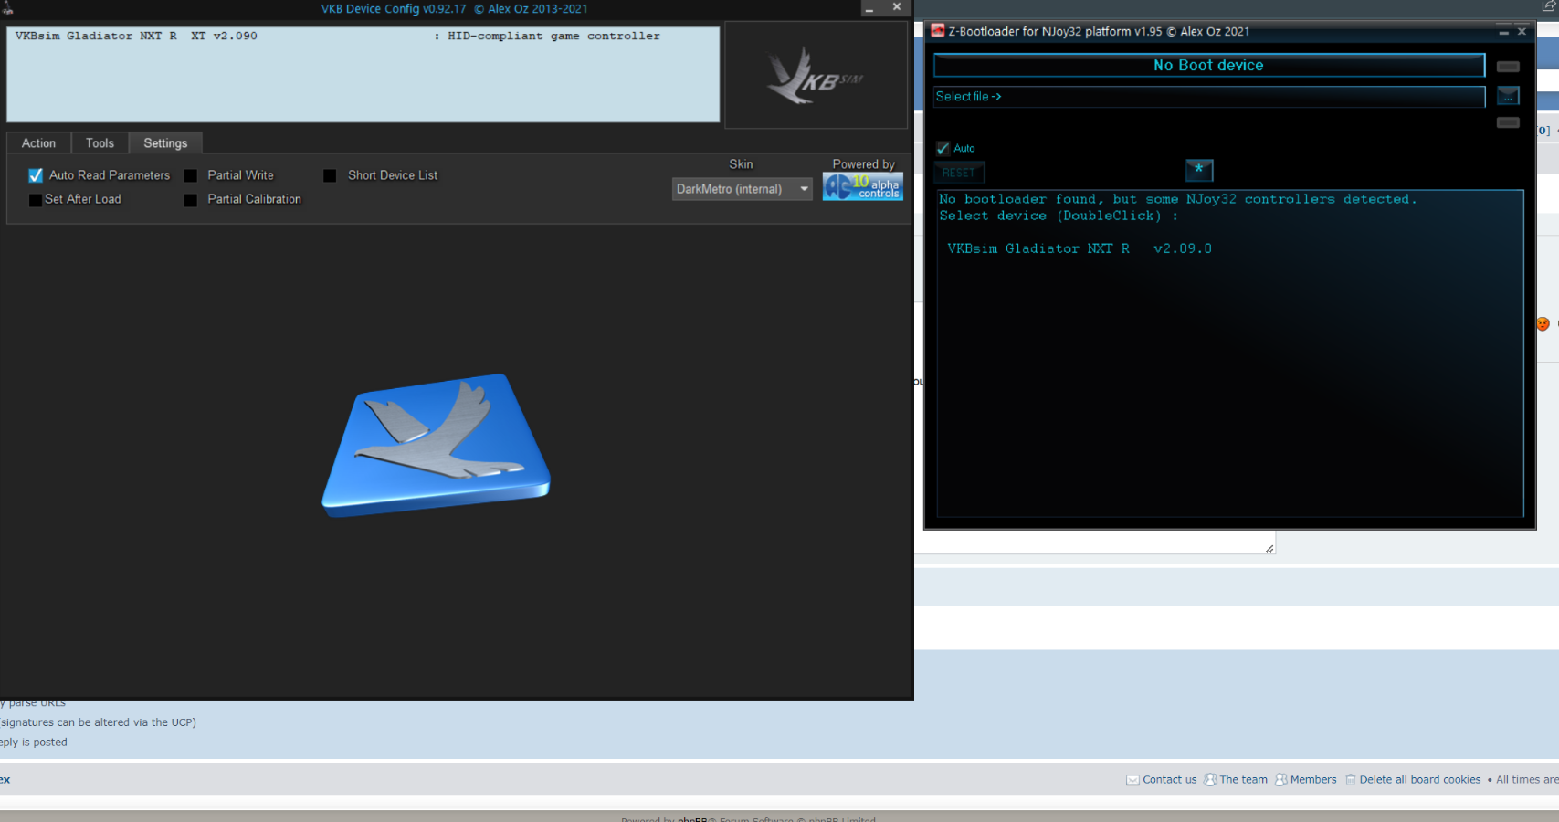Toggle the Auto checkbox in Z-Bootloader

coord(943,149)
